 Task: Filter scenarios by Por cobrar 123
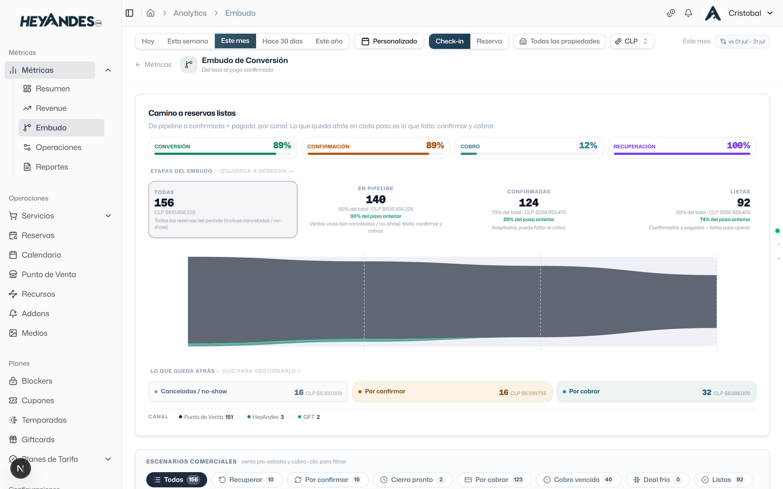tap(494, 479)
